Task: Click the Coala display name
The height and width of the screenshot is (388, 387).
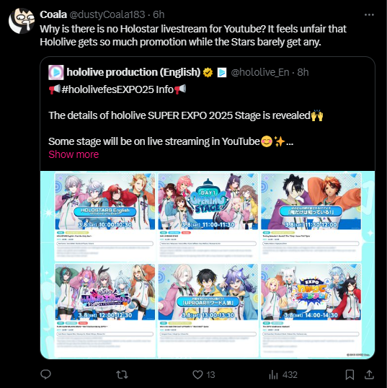Action: [53, 14]
